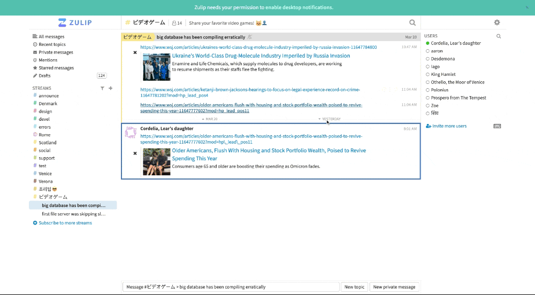
Task: Select user Cordelia, Lear's daughter in the Users list
Action: click(456, 43)
